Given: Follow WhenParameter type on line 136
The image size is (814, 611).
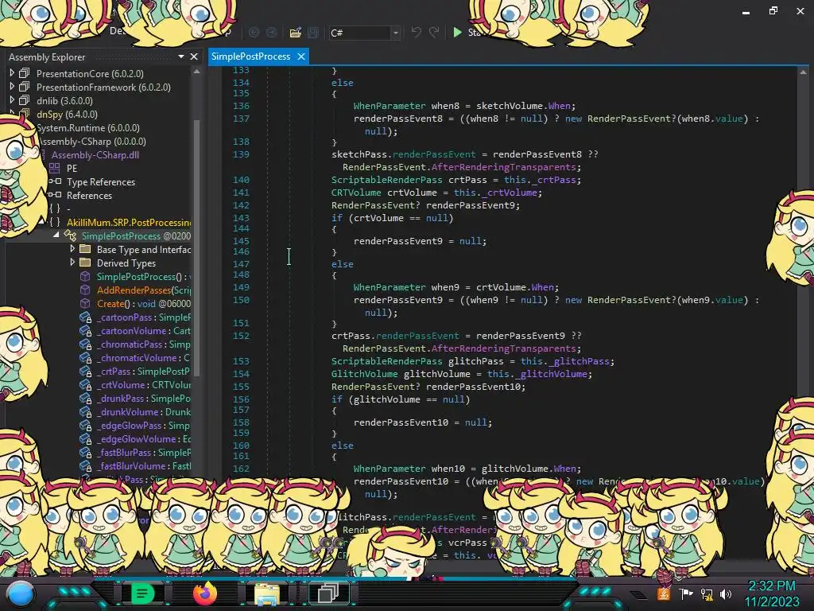Looking at the screenshot, I should (x=389, y=106).
